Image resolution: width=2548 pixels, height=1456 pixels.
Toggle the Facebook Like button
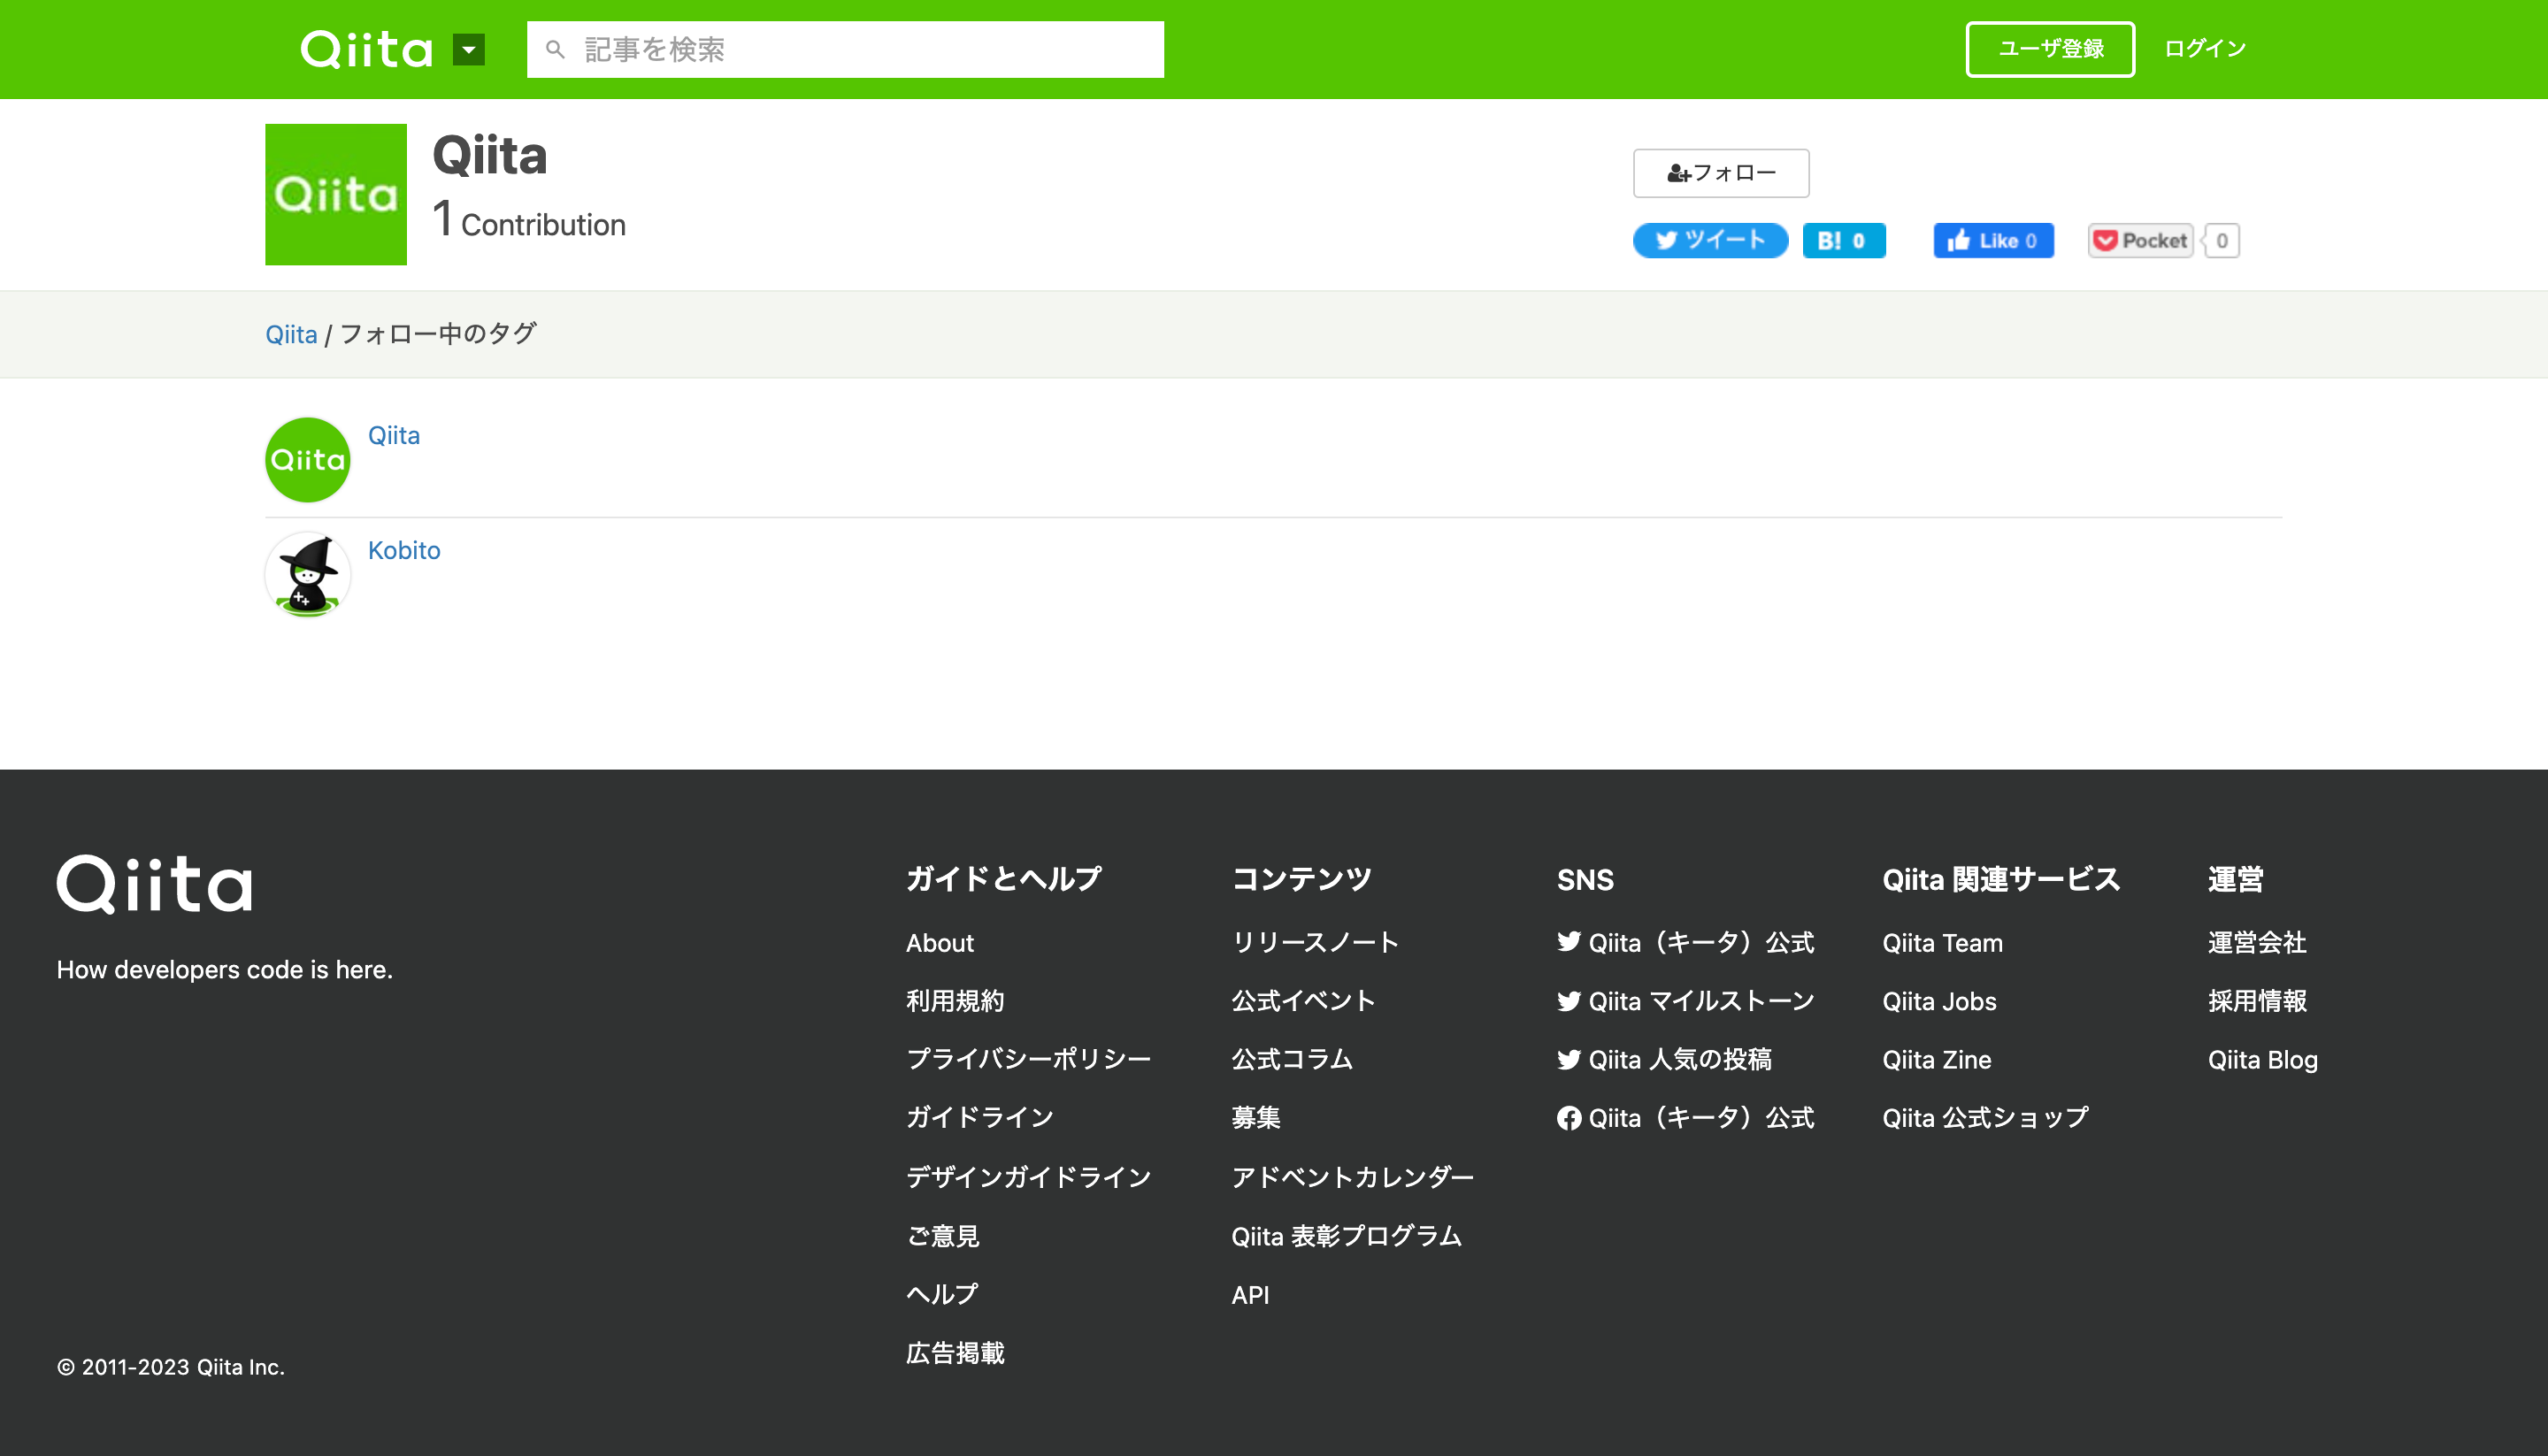click(x=1993, y=240)
